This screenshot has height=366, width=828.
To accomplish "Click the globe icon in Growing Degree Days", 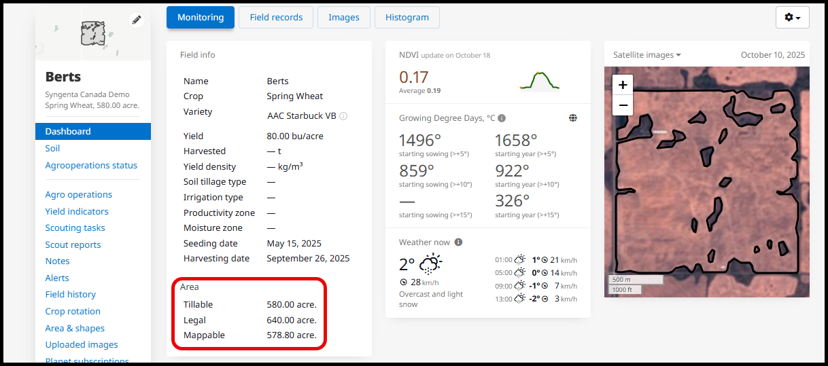I will (x=573, y=118).
